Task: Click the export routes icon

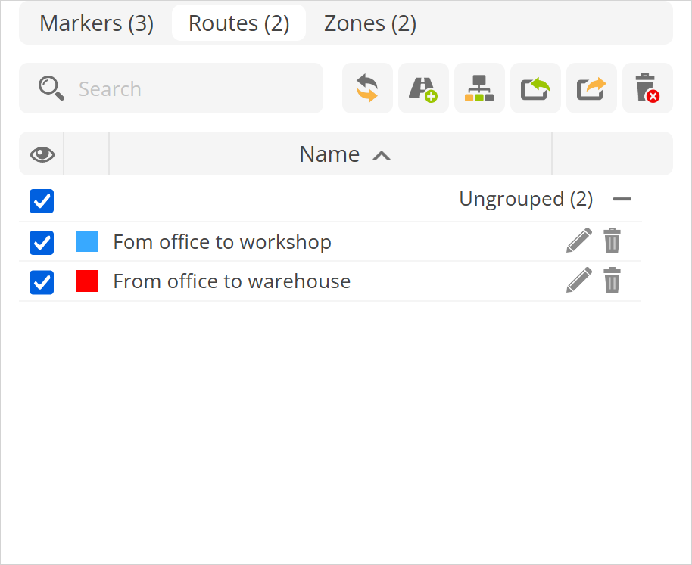Action: [591, 88]
